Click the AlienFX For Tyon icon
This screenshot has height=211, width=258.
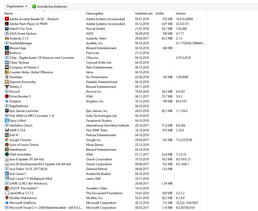[x=7, y=29]
